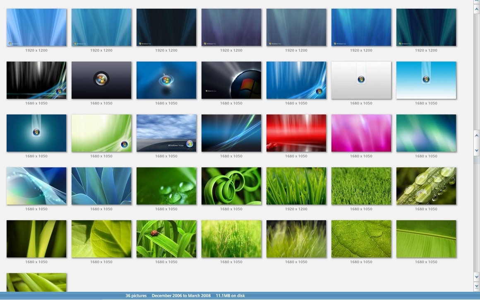The width and height of the screenshot is (480, 300).
Task: Click the blue agave leaves wallpaper
Action: tap(101, 186)
